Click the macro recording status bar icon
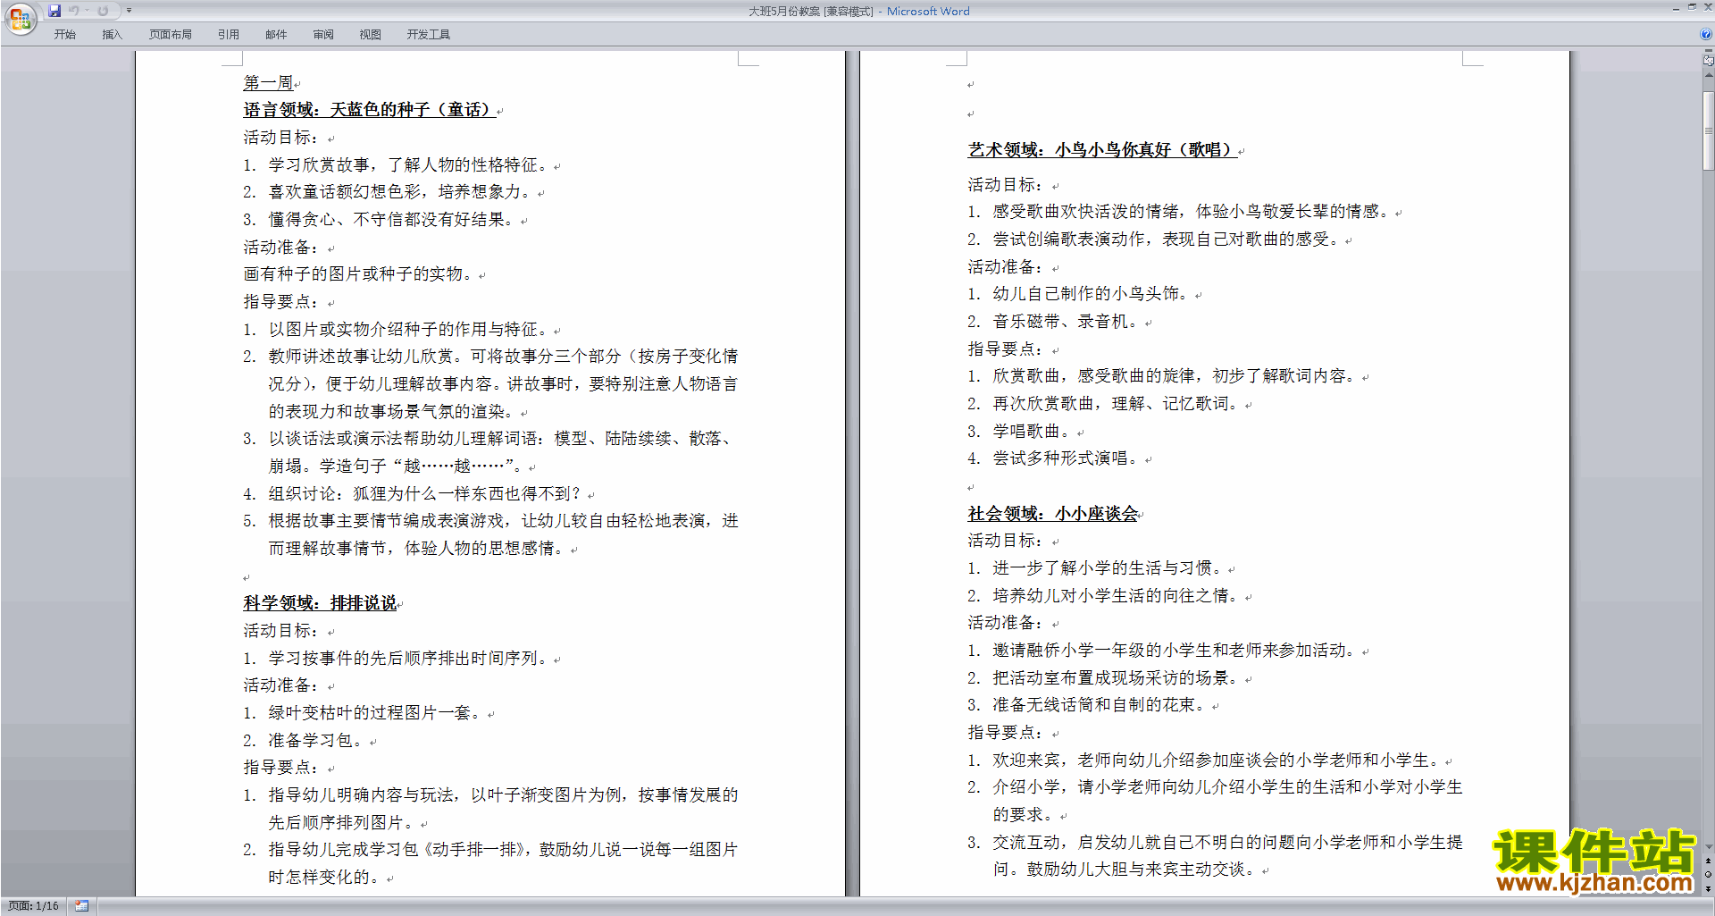Viewport: 1715px width, 916px height. pyautogui.click(x=81, y=906)
